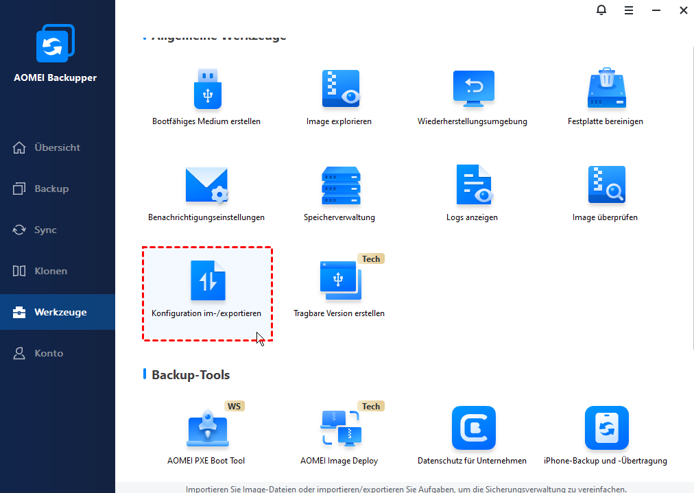Viewport: 694px width, 493px height.
Task: Go to Übersicht in the sidebar
Action: click(58, 147)
